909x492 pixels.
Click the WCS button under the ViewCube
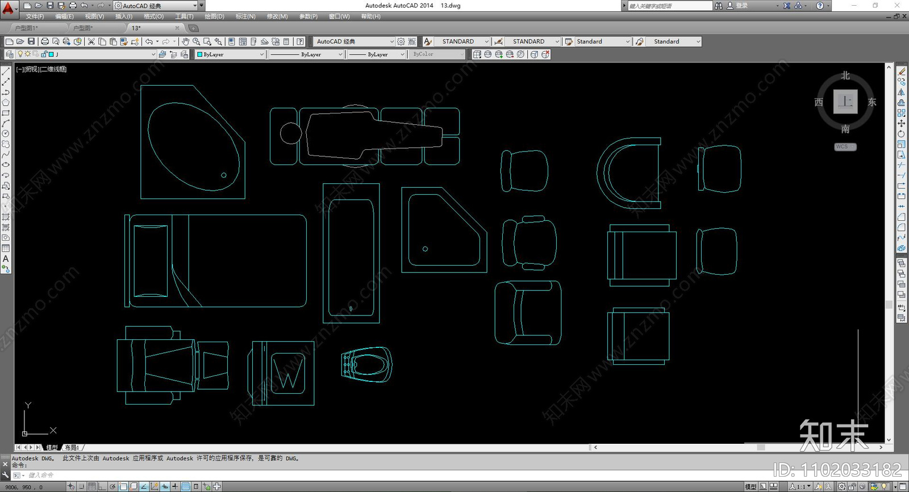tap(845, 146)
